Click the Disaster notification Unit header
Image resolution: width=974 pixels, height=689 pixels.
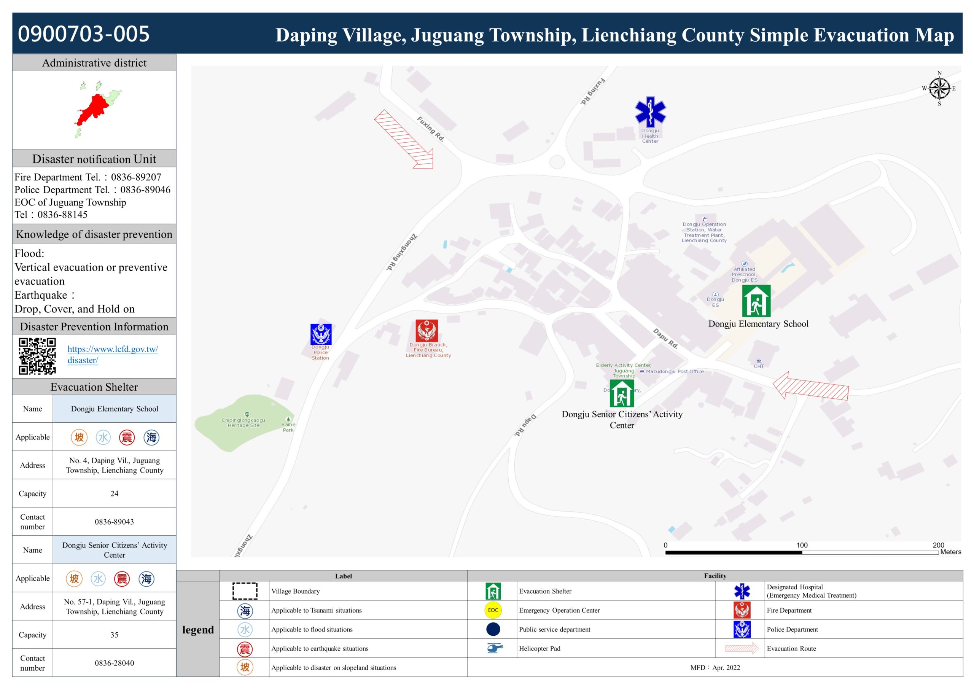pyautogui.click(x=94, y=159)
